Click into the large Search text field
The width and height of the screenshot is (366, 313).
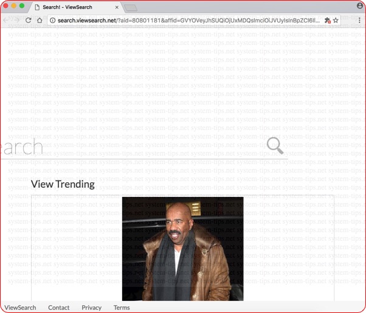pos(134,147)
